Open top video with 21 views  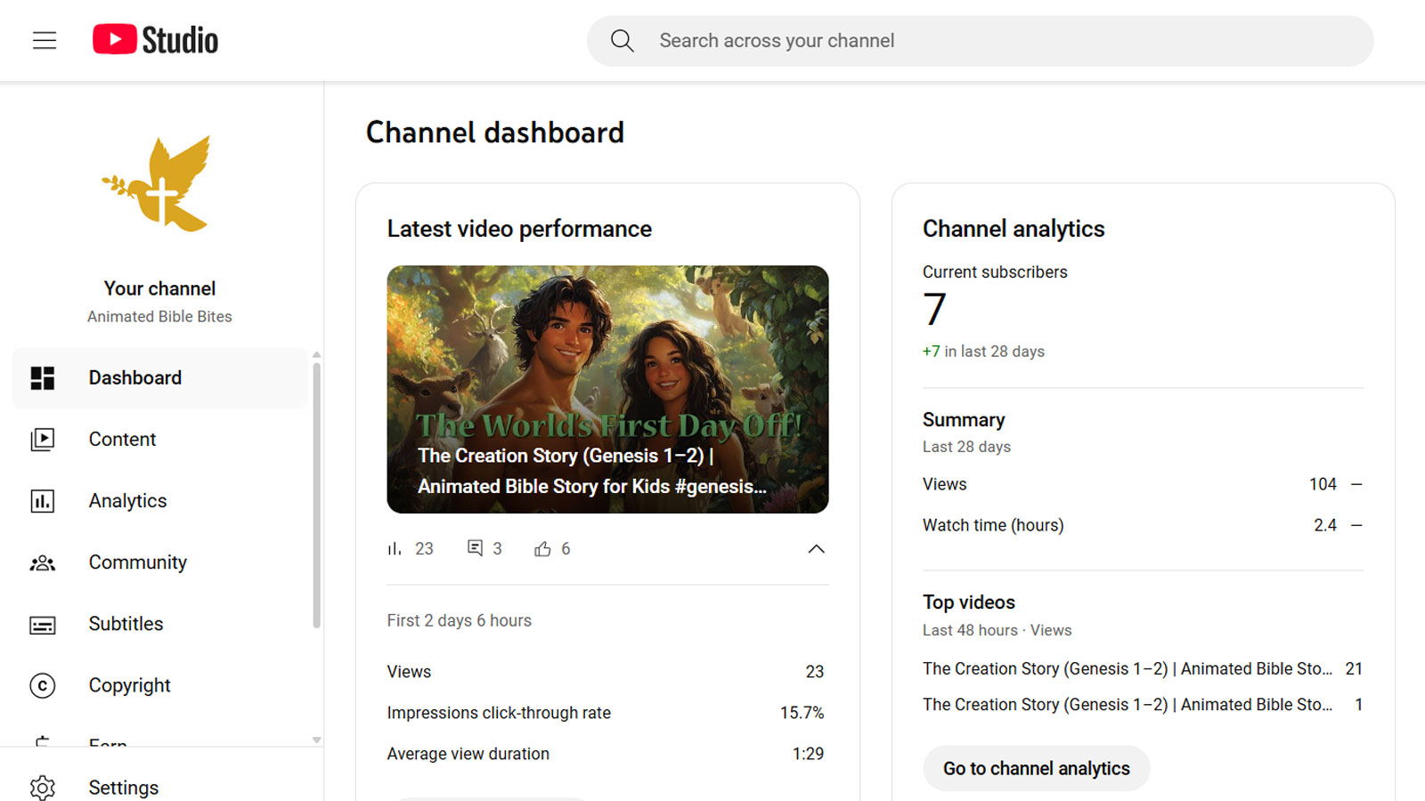tap(1143, 668)
